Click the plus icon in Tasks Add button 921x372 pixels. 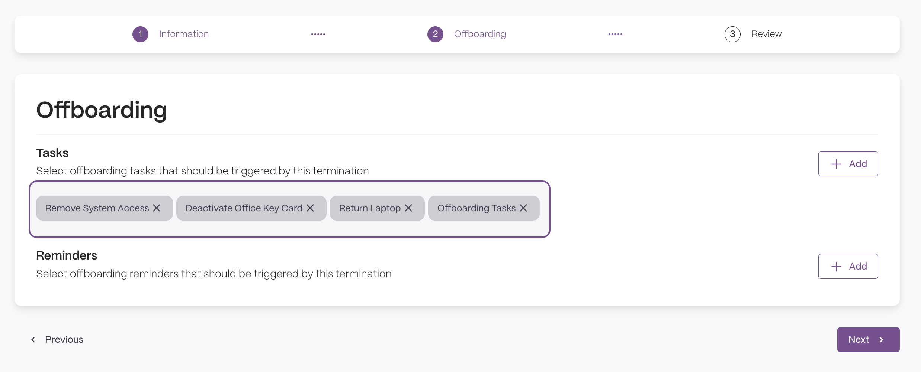[836, 164]
